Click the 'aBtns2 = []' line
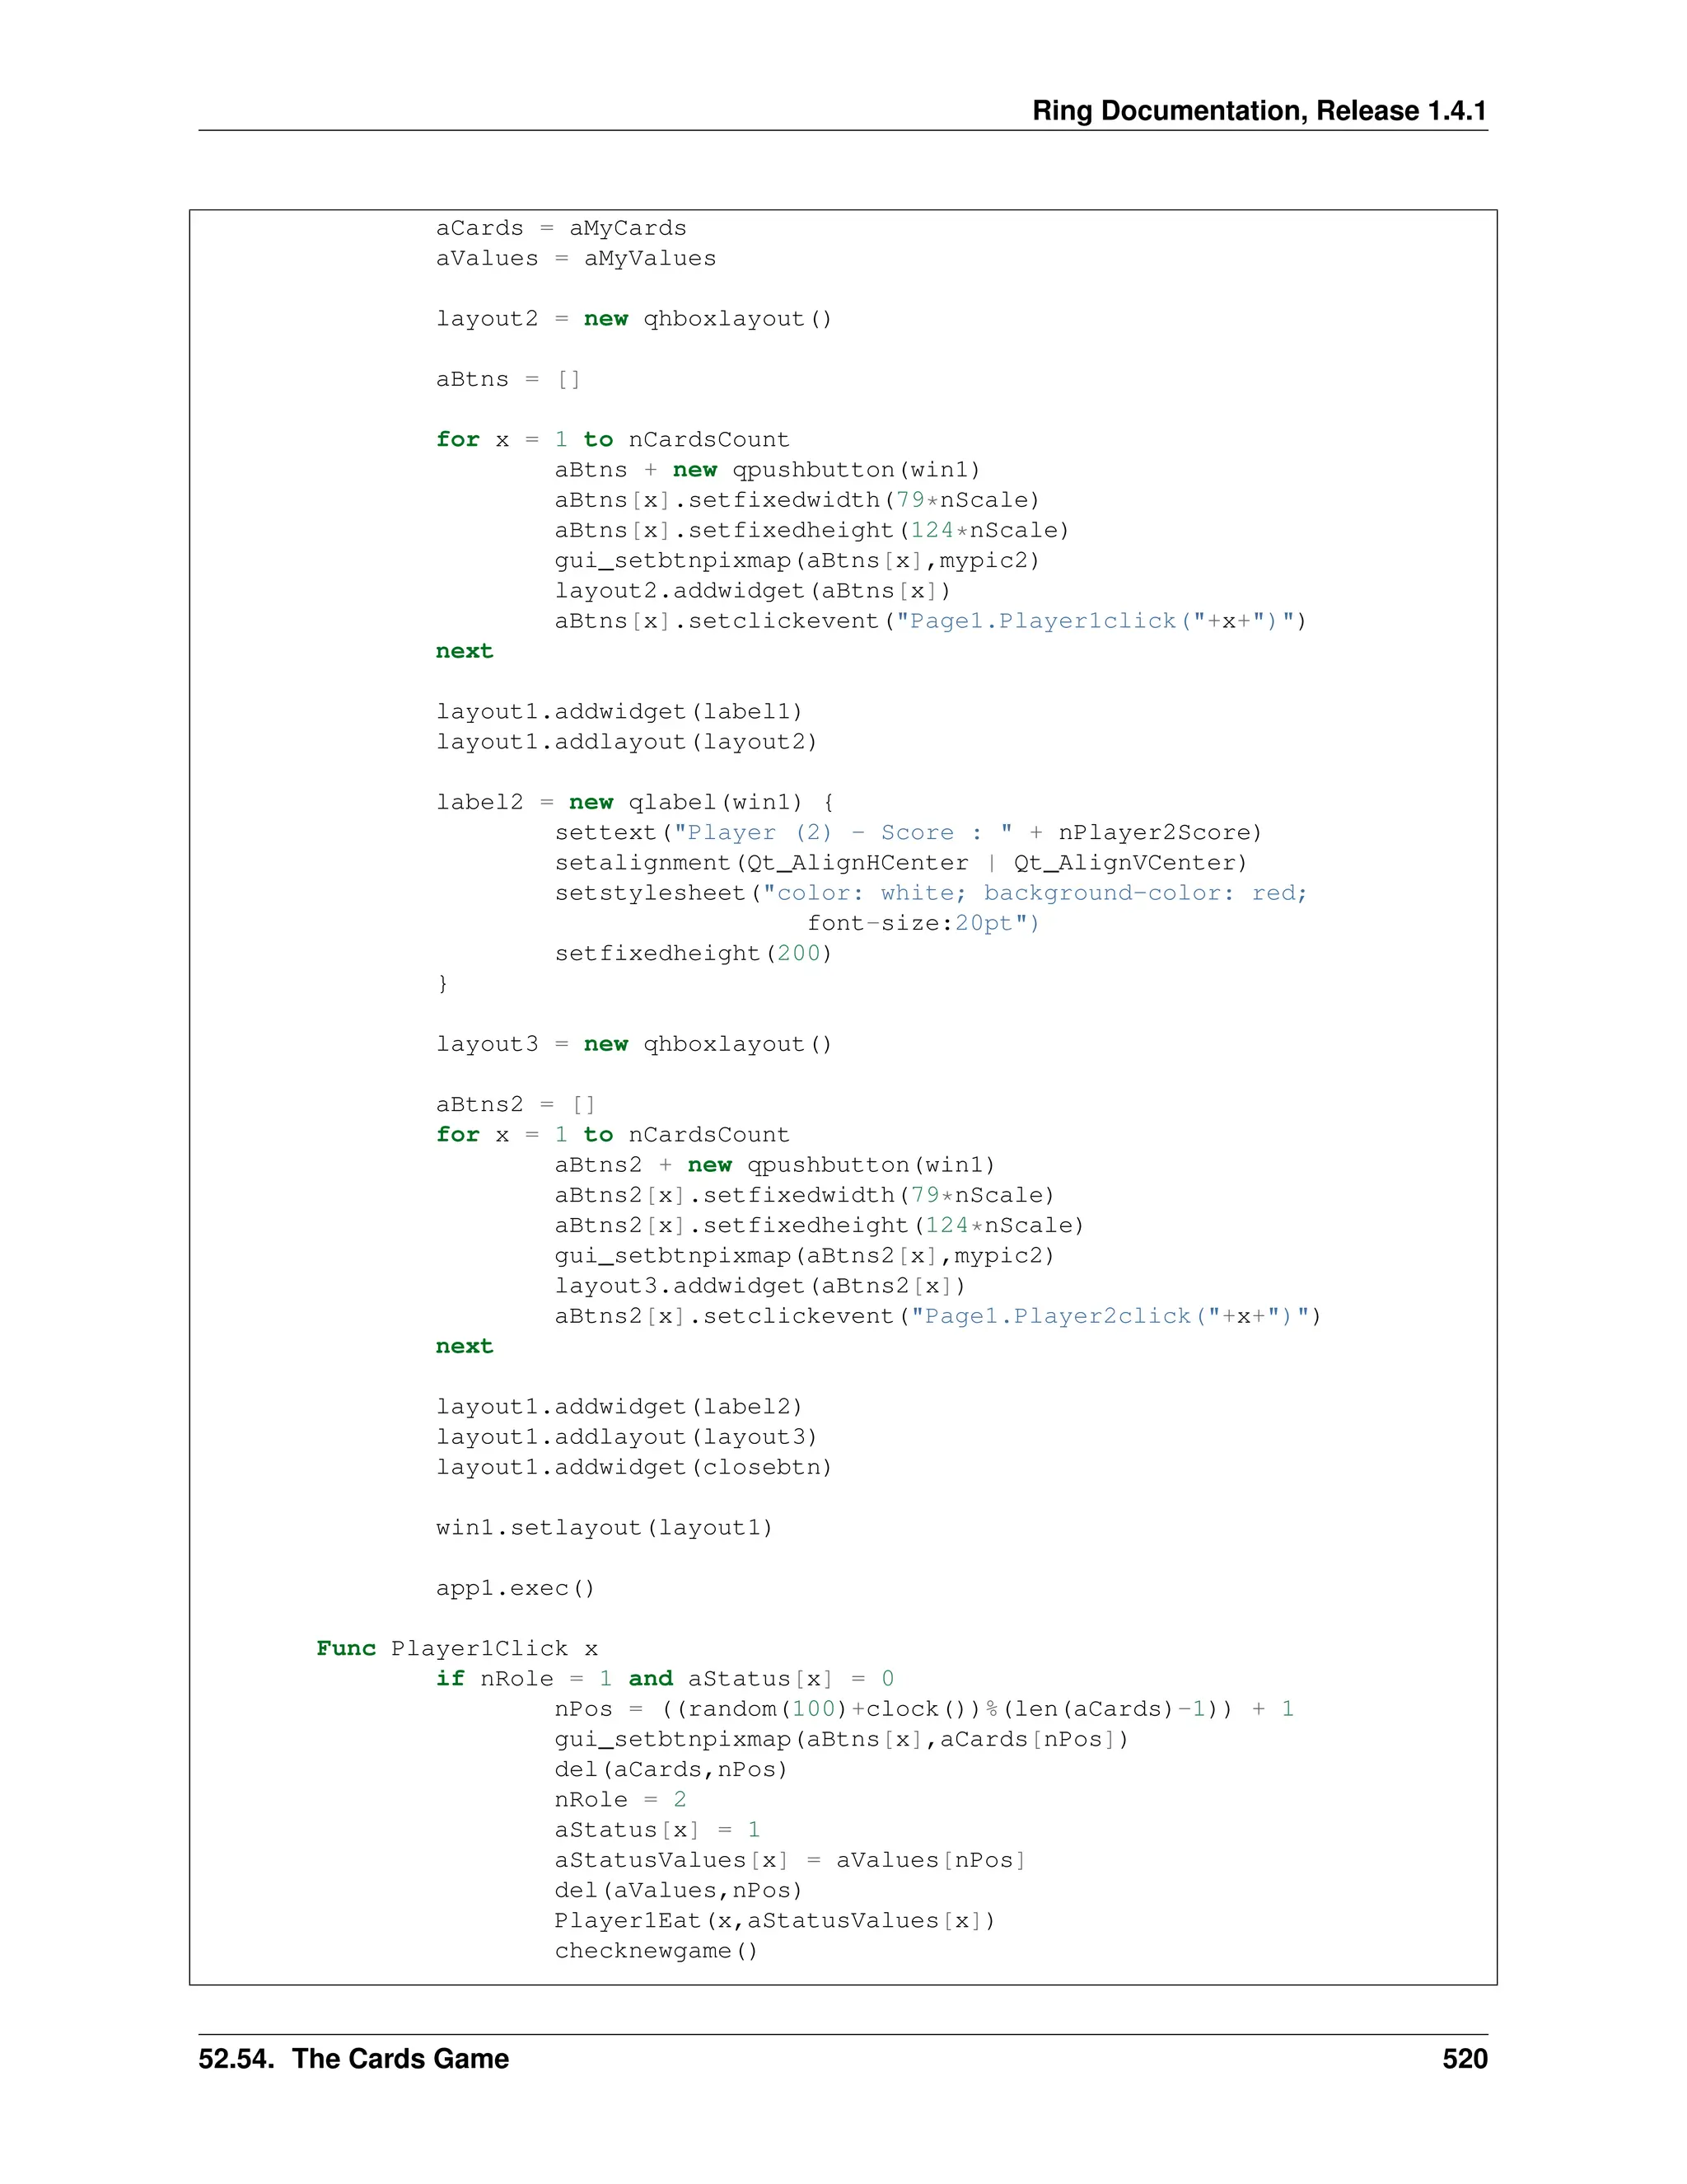Image resolution: width=1687 pixels, height=2184 pixels. (516, 1104)
